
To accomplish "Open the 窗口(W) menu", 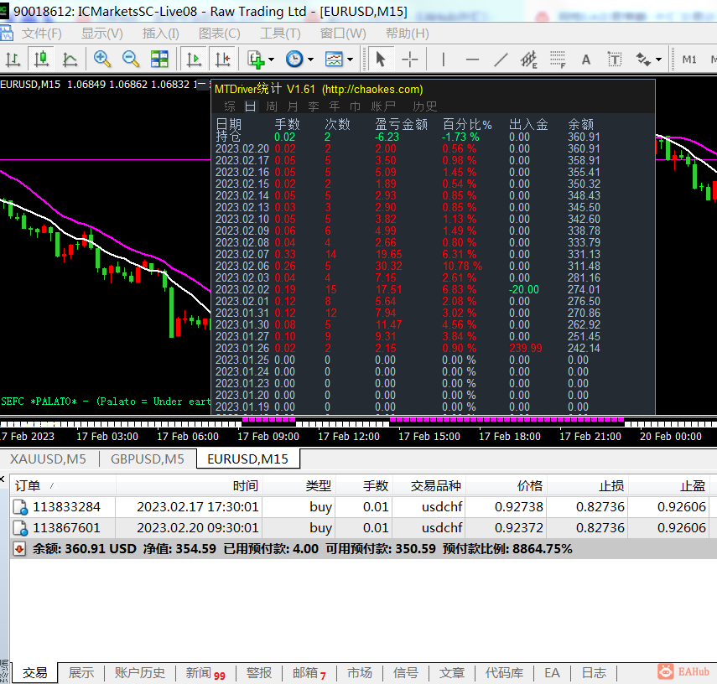I will point(343,34).
